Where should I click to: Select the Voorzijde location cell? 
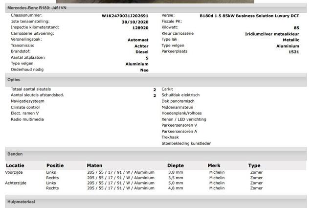(14, 172)
